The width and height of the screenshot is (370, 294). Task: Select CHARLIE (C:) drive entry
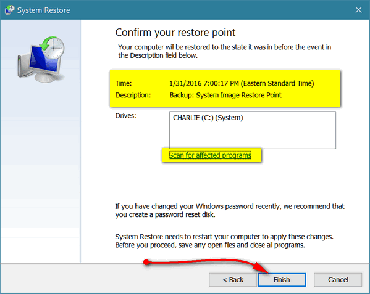pyautogui.click(x=208, y=118)
